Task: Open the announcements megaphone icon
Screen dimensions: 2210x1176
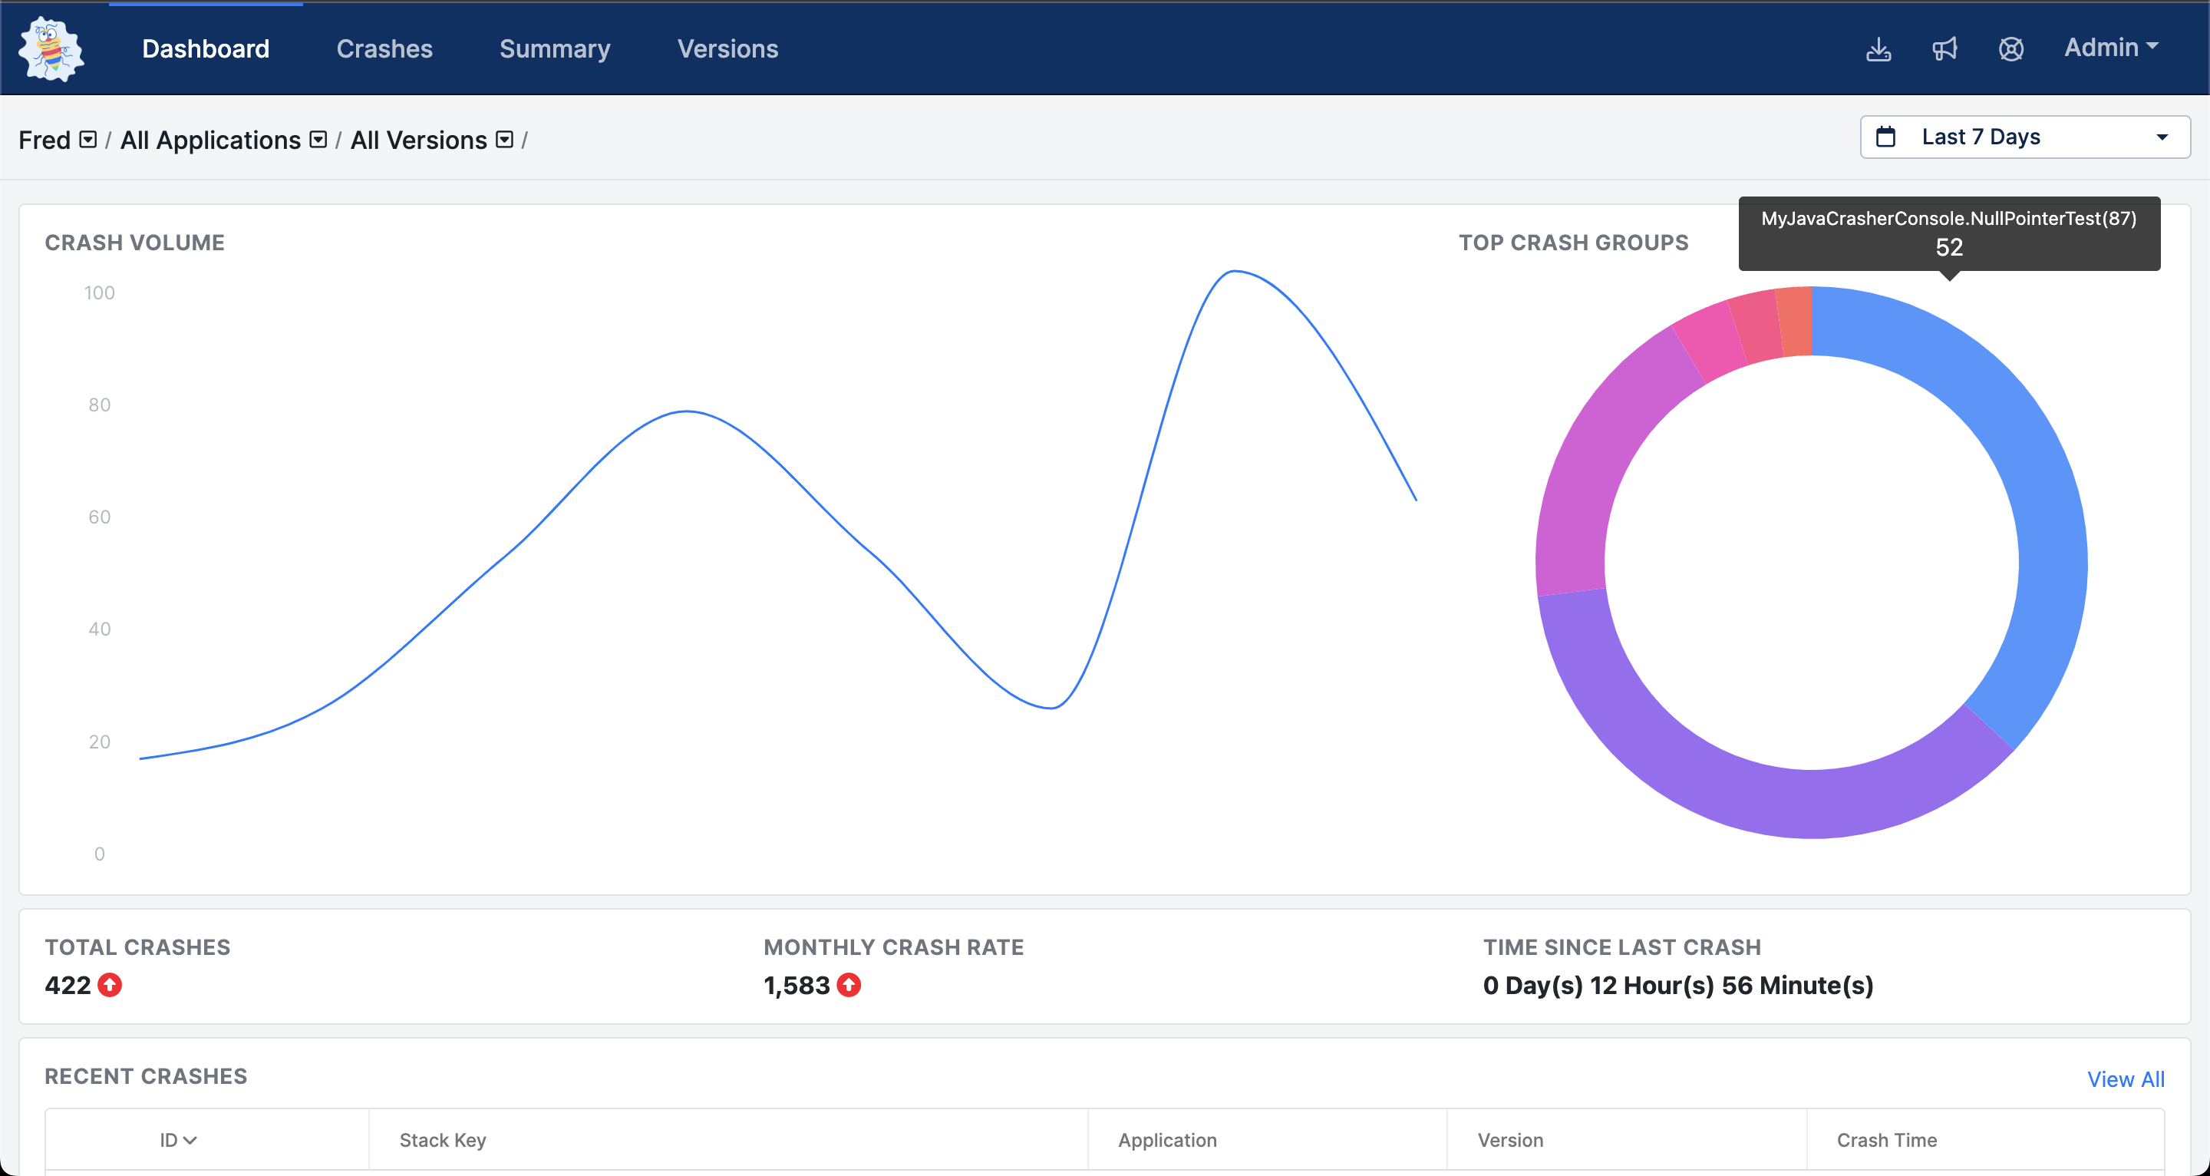Action: [1944, 49]
